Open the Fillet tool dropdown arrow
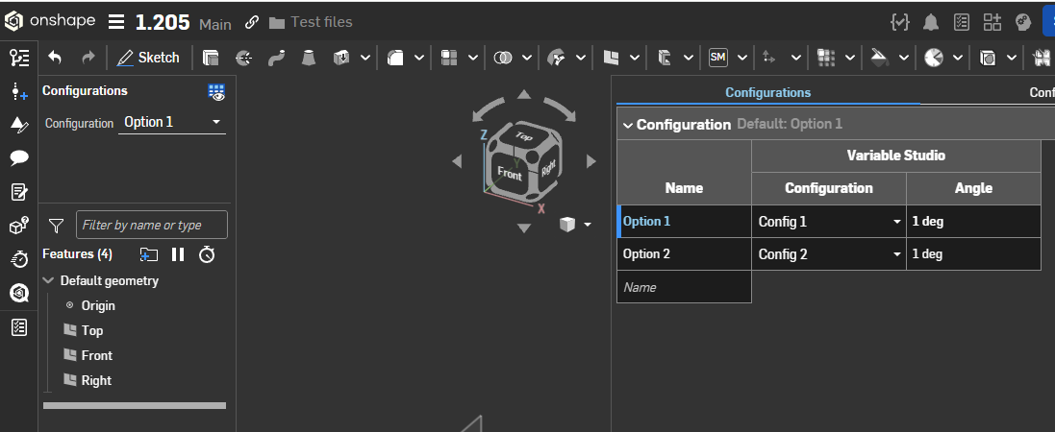Image resolution: width=1055 pixels, height=432 pixels. pyautogui.click(x=419, y=59)
